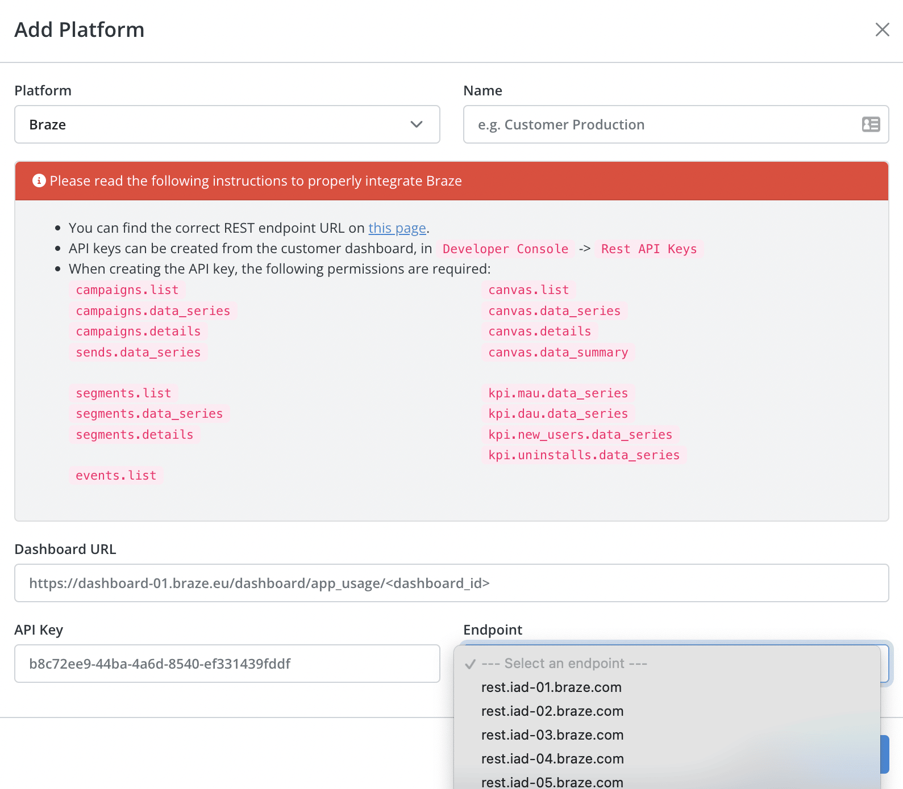This screenshot has height=789, width=903.
Task: Click the 'segments.list' permission text
Action: [x=123, y=393]
